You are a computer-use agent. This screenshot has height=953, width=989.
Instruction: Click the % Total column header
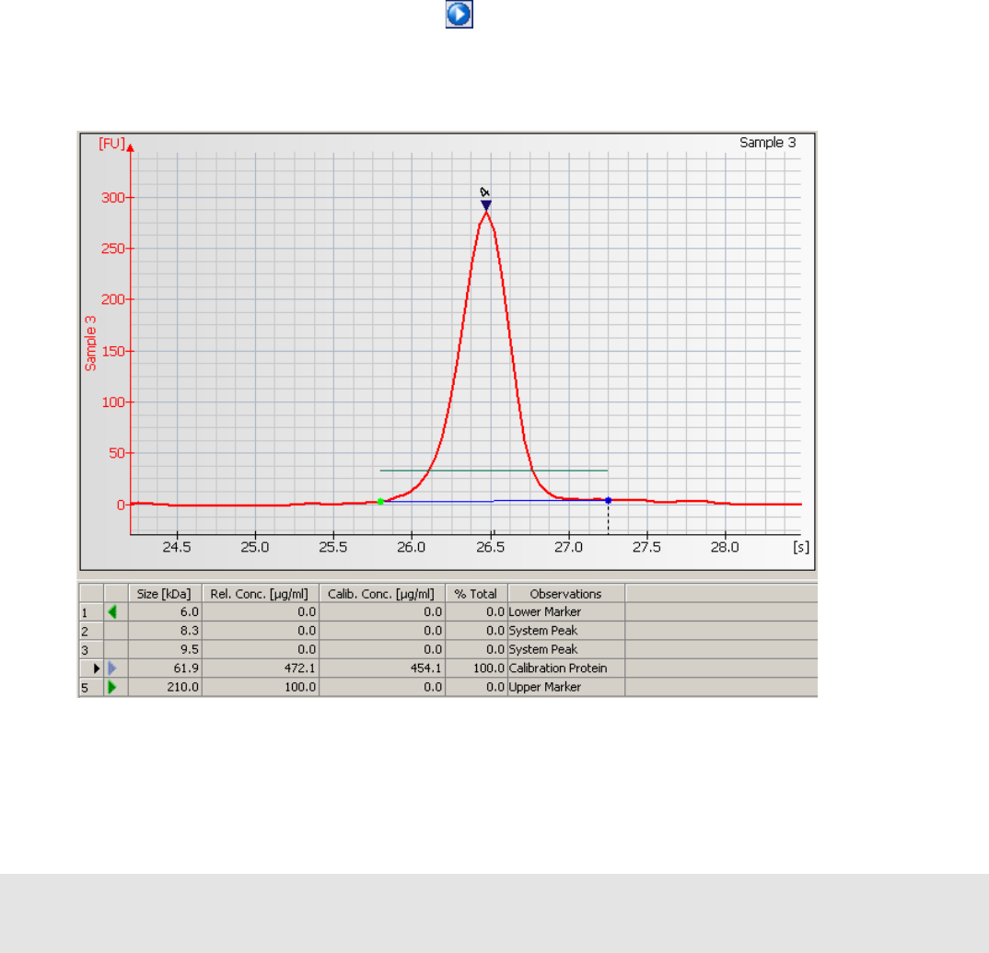pyautogui.click(x=476, y=594)
